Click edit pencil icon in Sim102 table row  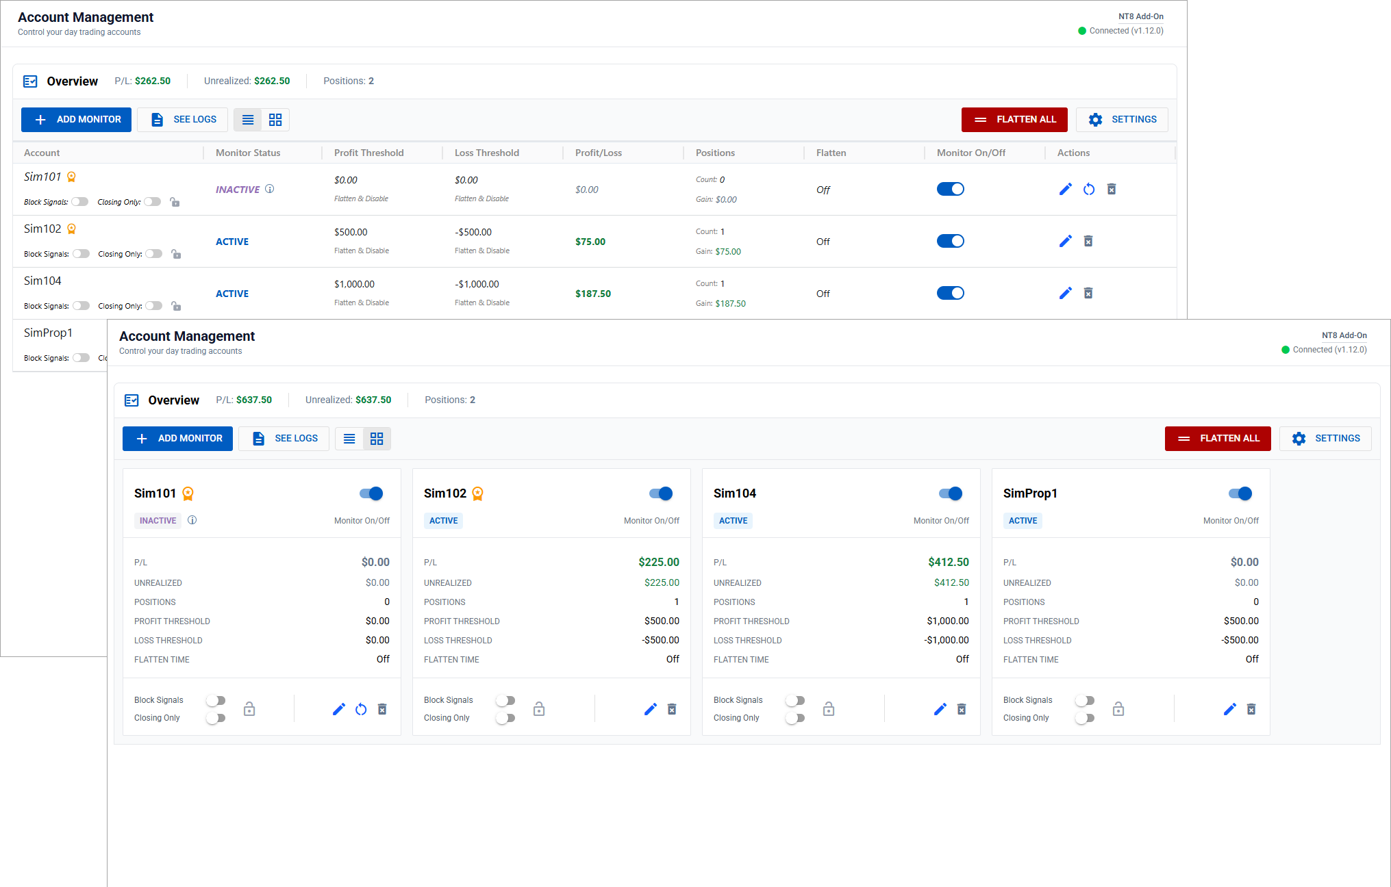tap(1065, 241)
